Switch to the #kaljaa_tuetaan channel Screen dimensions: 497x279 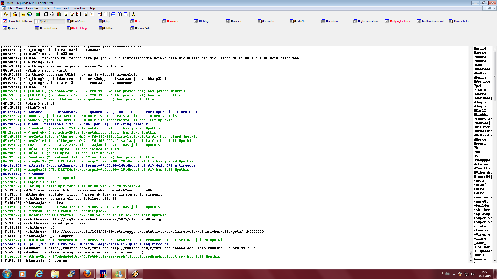[x=399, y=21]
